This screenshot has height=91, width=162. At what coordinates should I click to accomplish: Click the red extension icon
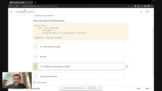point(139,6)
